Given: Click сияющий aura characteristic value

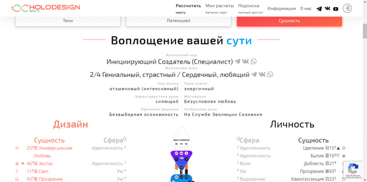Looking at the screenshot, I should click(x=167, y=101).
